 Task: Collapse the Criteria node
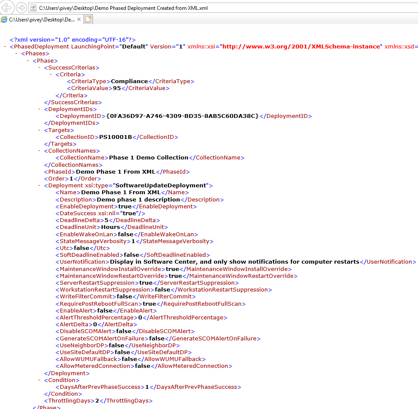tap(51, 75)
